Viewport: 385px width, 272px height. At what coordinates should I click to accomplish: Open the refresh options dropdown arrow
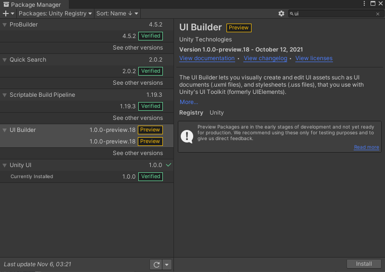tap(167, 265)
